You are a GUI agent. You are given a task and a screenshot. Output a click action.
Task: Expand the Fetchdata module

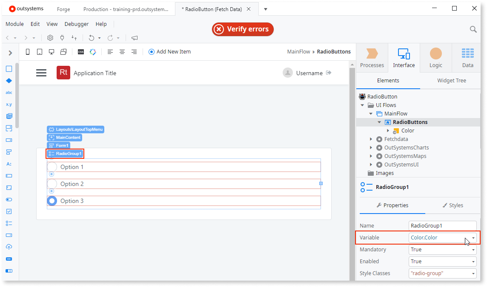click(371, 139)
